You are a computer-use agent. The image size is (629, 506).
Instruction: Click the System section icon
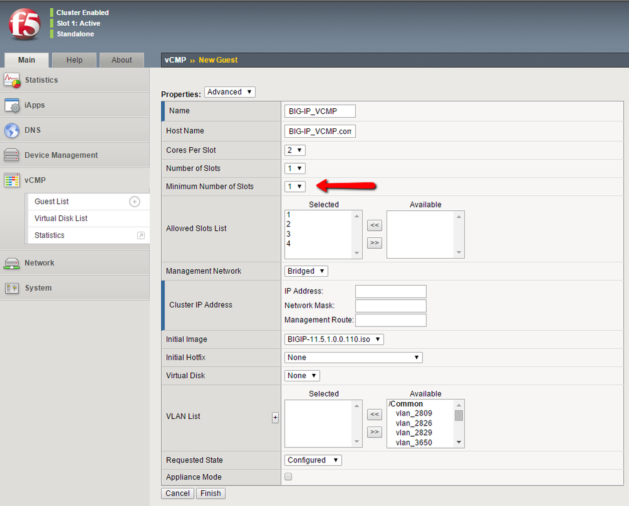click(x=12, y=288)
